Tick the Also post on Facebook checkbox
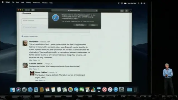This screenshot has height=100, width=178. pyautogui.click(x=23, y=27)
